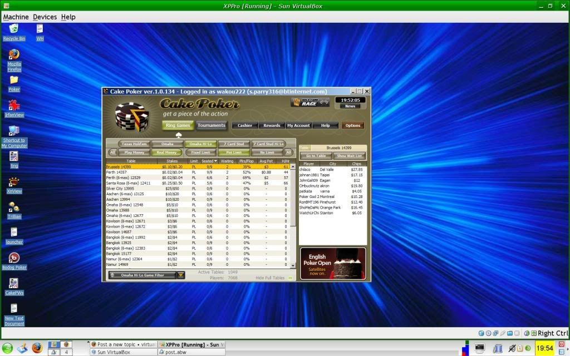This screenshot has width=570, height=356.
Task: Click the Go to Table button
Action: tap(316, 156)
